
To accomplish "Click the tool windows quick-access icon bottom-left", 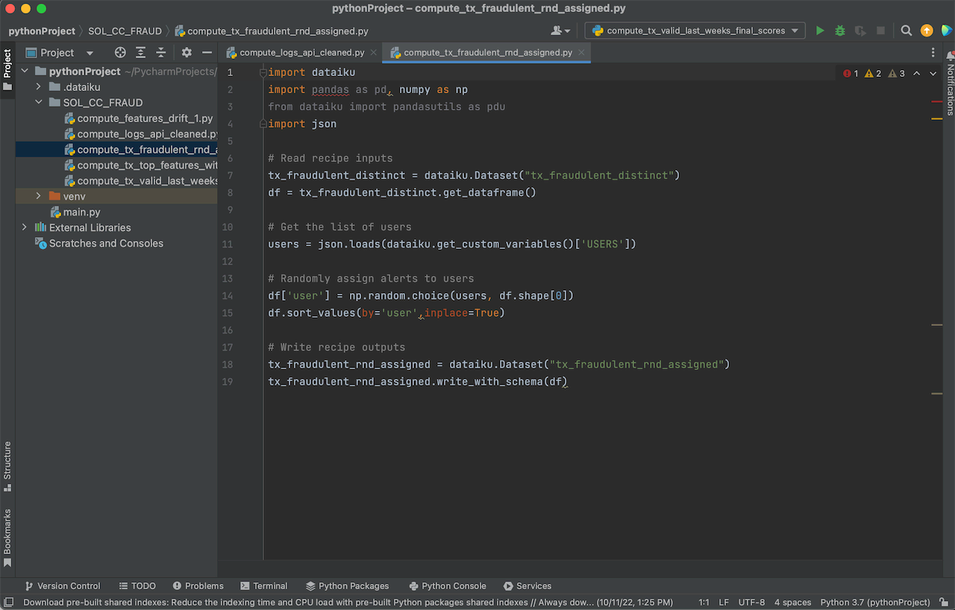I will (x=9, y=602).
